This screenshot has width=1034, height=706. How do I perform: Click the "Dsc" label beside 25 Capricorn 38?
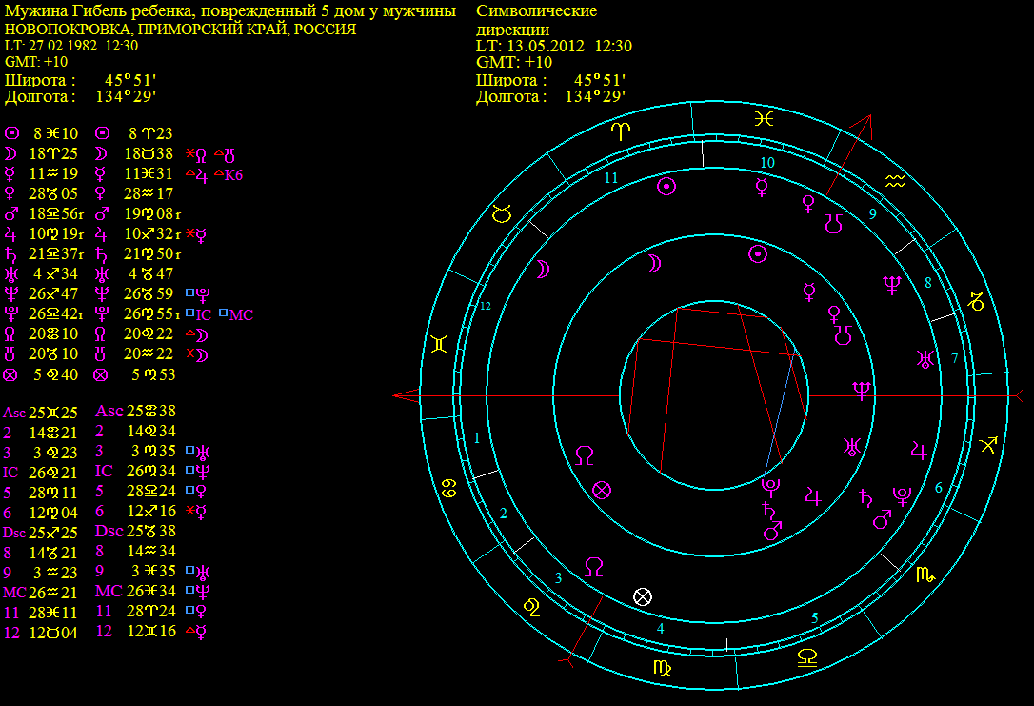coord(109,532)
